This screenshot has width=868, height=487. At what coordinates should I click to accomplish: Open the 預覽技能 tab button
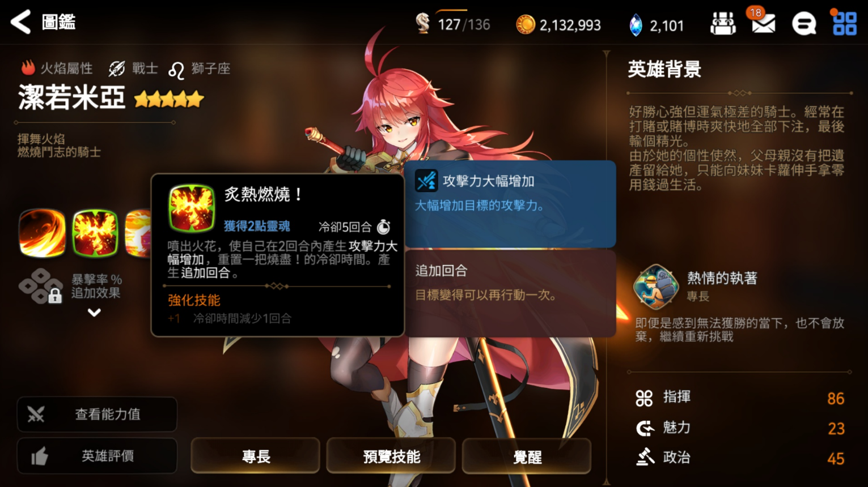coord(391,456)
